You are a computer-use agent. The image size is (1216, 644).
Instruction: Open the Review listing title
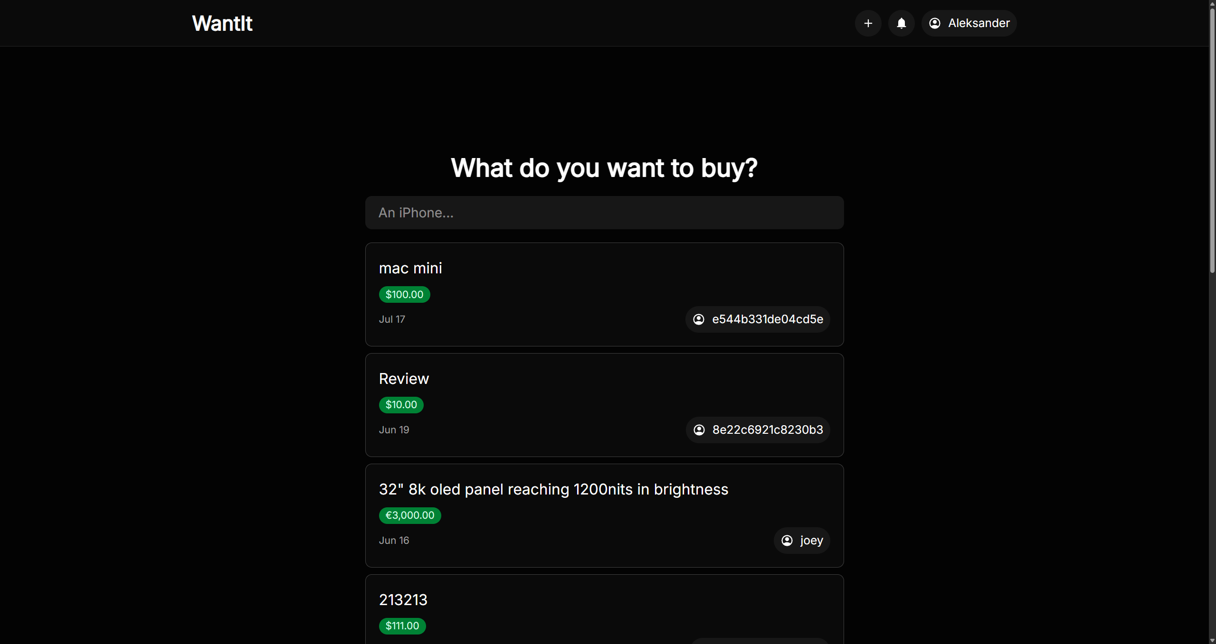[x=404, y=379]
